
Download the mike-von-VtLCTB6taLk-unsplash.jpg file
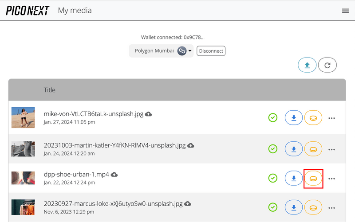click(x=293, y=118)
